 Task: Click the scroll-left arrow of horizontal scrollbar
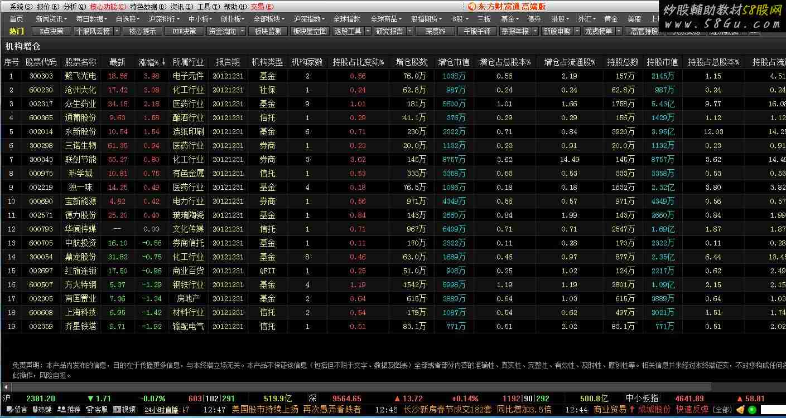(6, 387)
